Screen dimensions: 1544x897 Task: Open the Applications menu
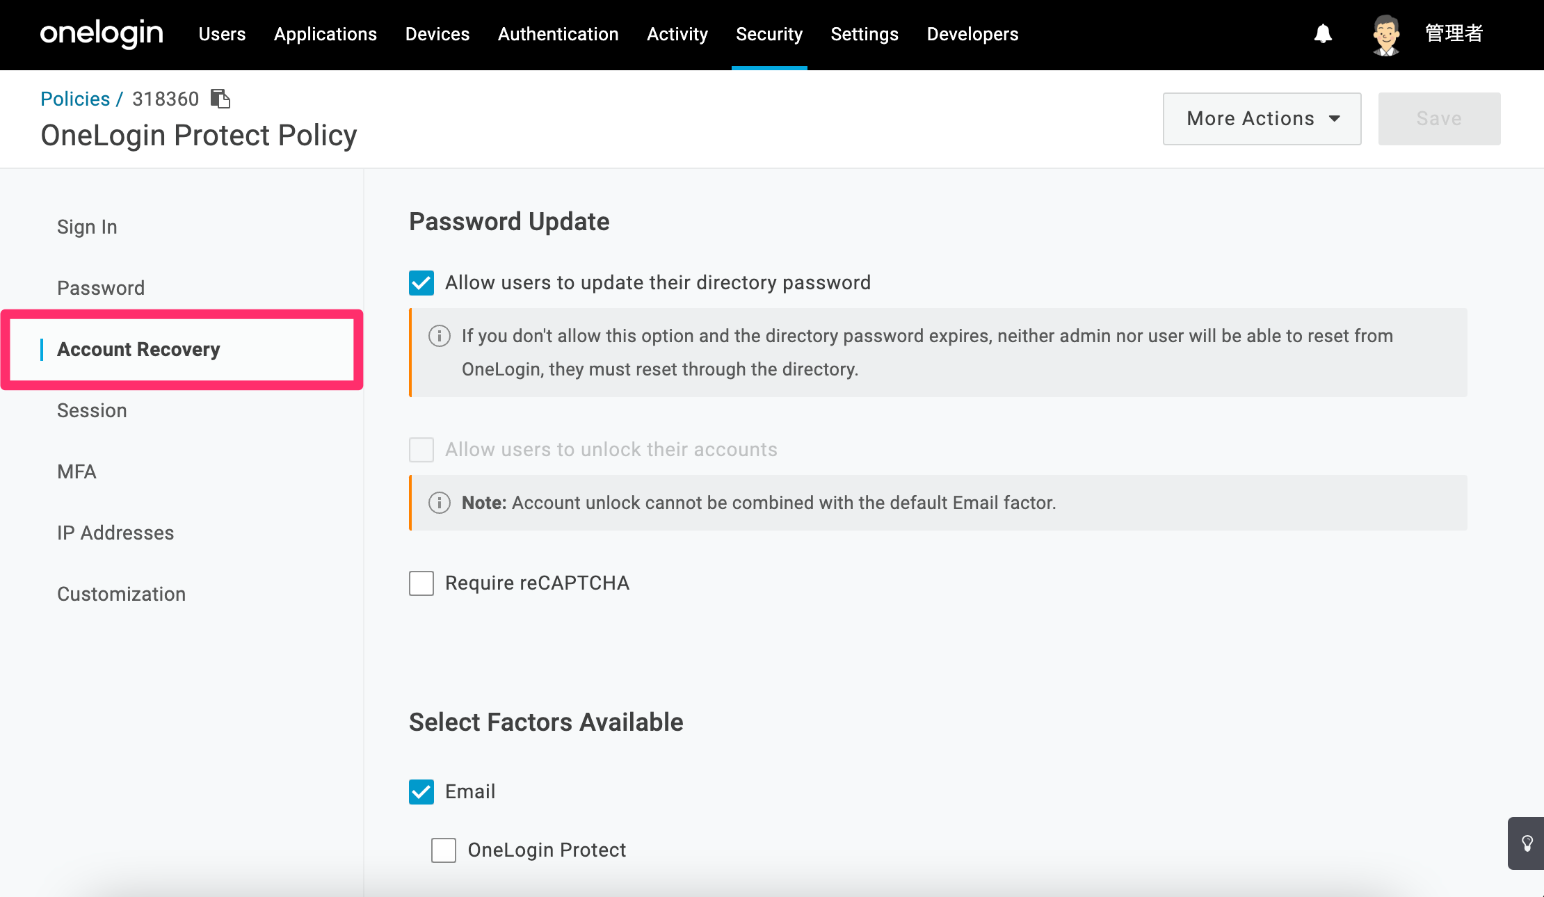[325, 34]
